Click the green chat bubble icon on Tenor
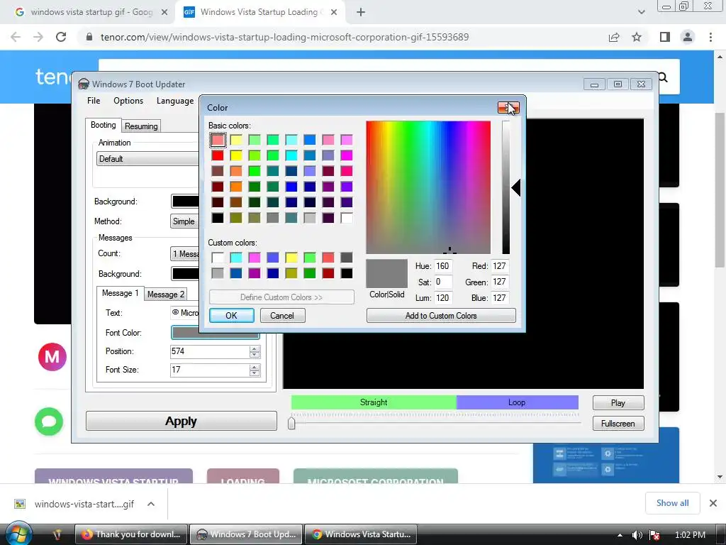The image size is (726, 545). click(x=49, y=422)
